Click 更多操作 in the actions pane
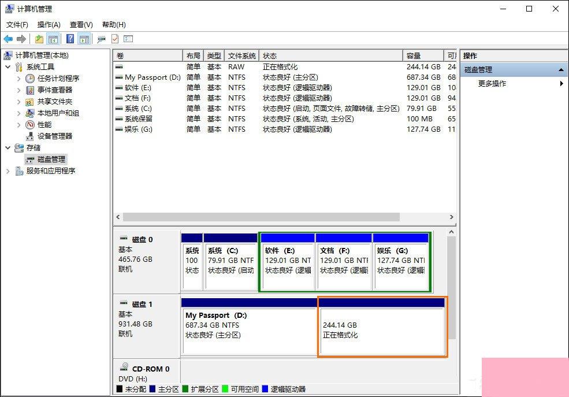 pos(492,83)
